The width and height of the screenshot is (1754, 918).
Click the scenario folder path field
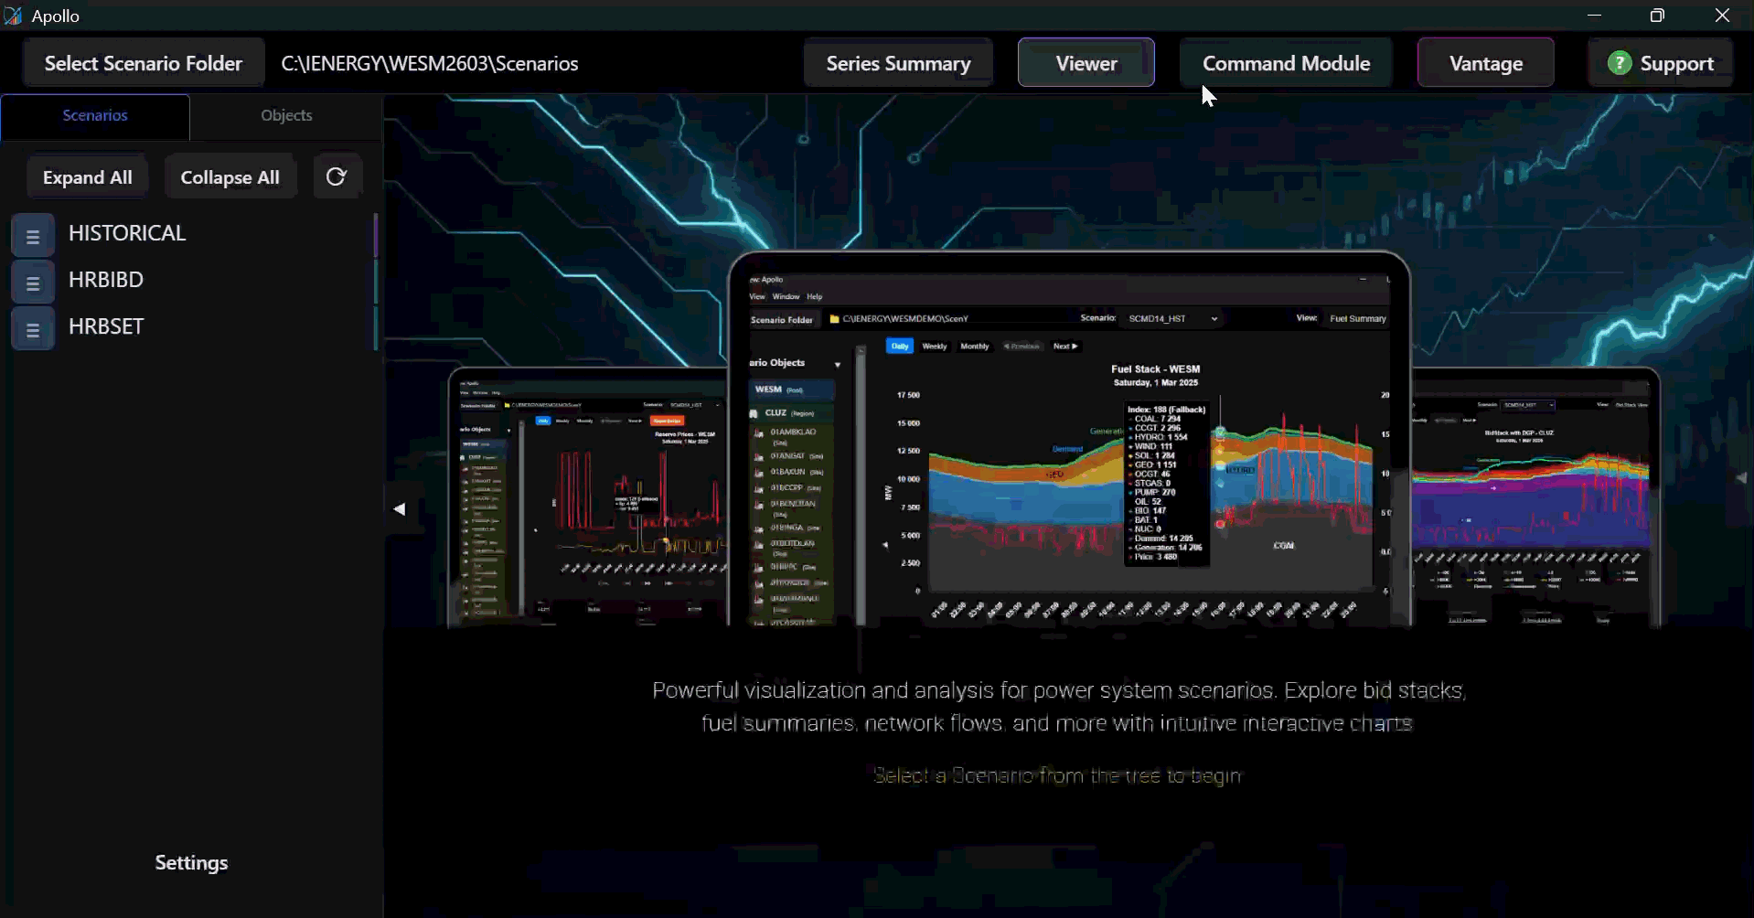click(430, 63)
